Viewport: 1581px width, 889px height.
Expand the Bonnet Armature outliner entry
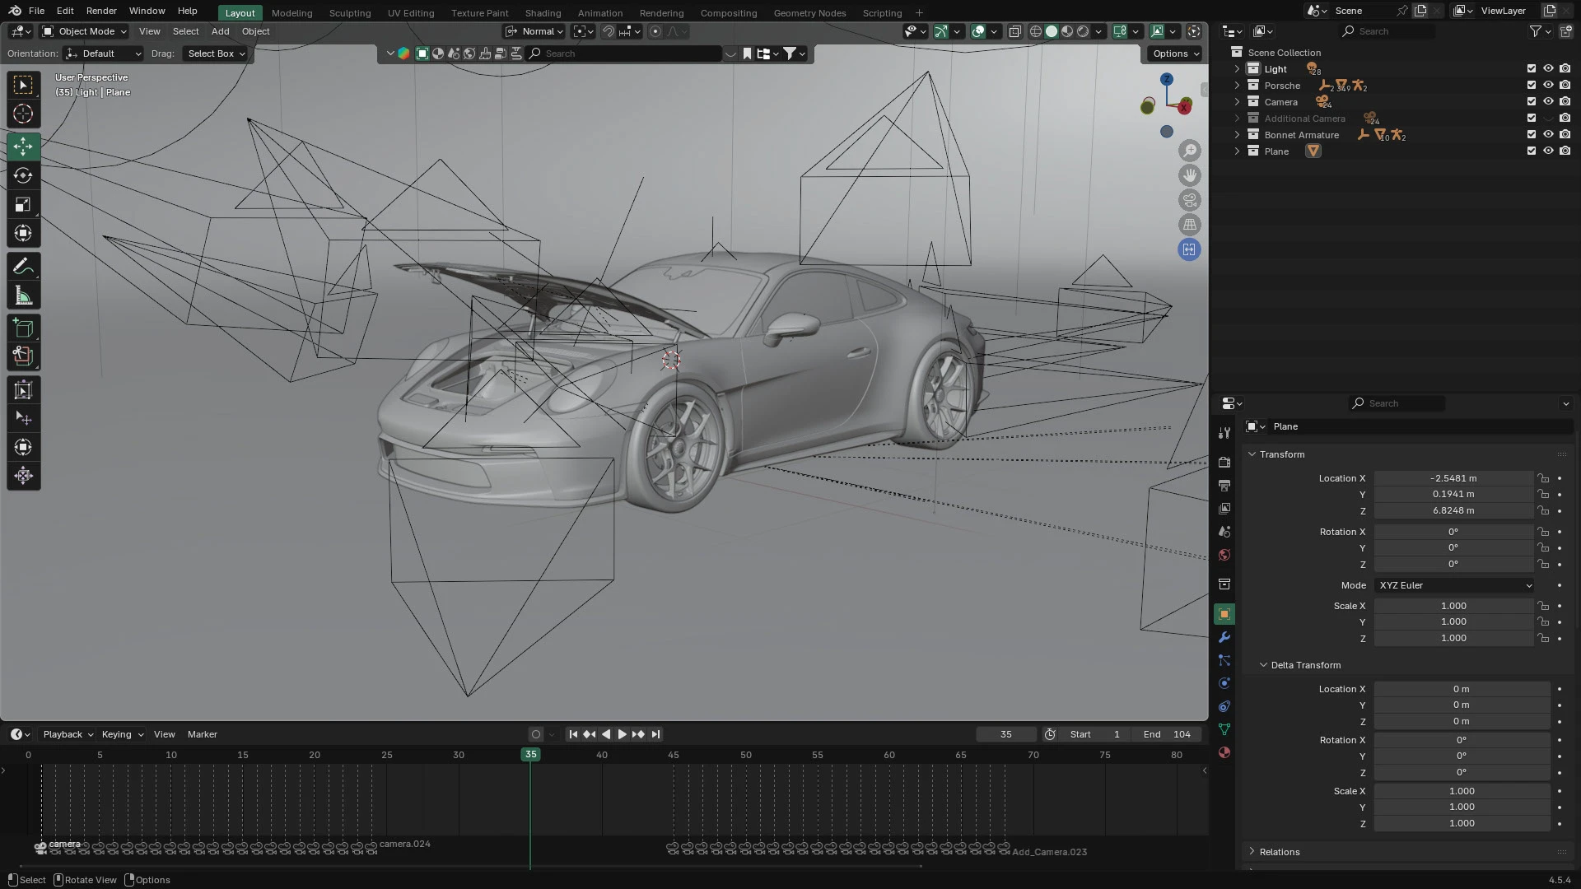click(x=1237, y=134)
